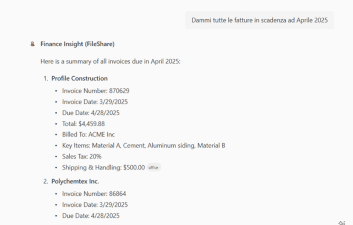The image size is (353, 225).
Task: Click the Finance Insight agent avatar icon
Action: pyautogui.click(x=33, y=44)
